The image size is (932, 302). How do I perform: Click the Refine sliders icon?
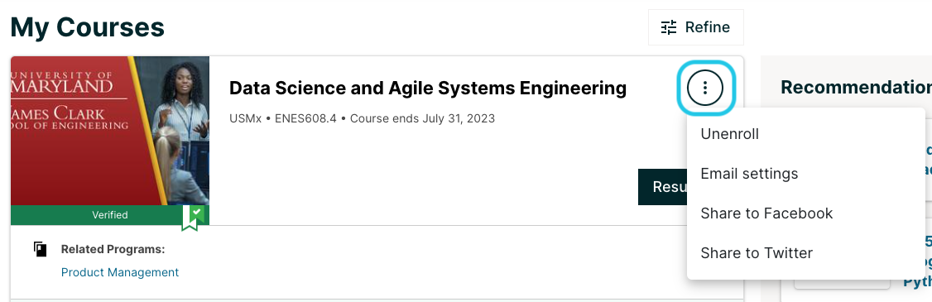tap(669, 27)
